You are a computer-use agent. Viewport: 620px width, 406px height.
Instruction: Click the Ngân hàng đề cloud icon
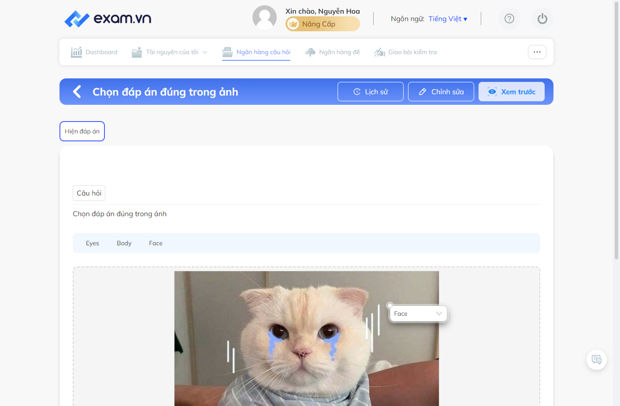[x=310, y=52]
